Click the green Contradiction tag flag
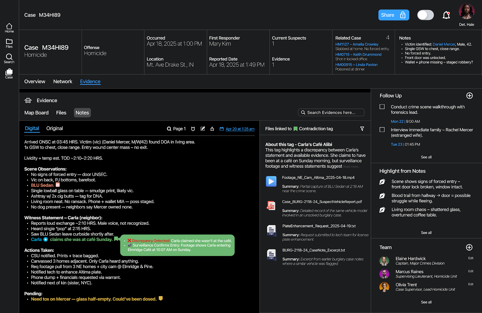Viewport: 482px width, 313px height. 296,129
